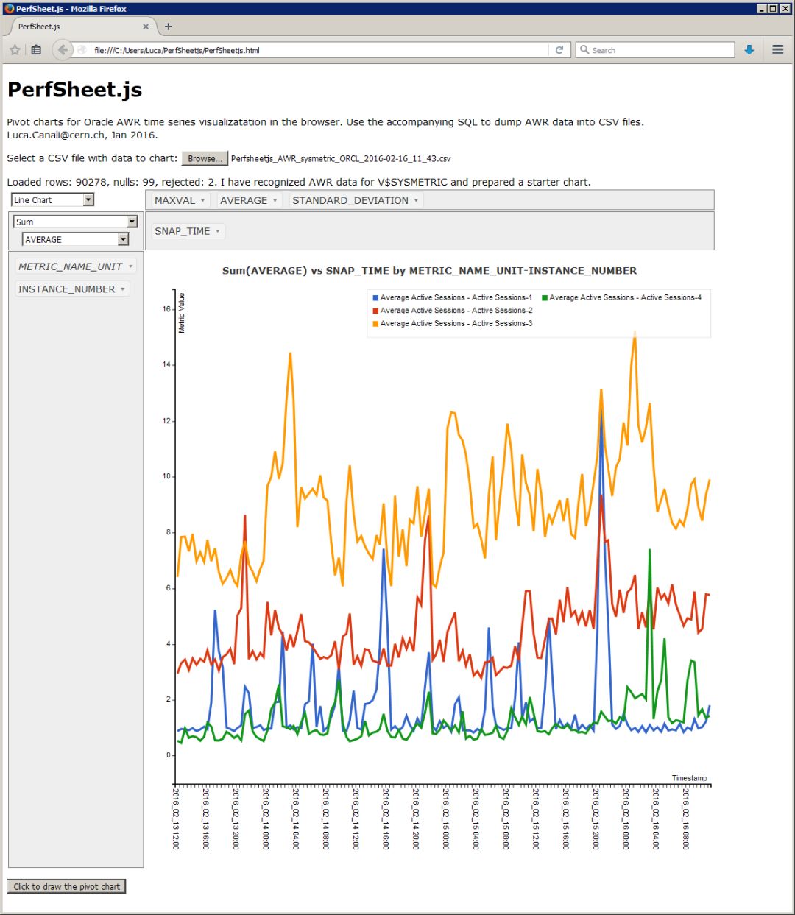
Task: Click blue Active Sessions-1 legend swatch
Action: [375, 298]
